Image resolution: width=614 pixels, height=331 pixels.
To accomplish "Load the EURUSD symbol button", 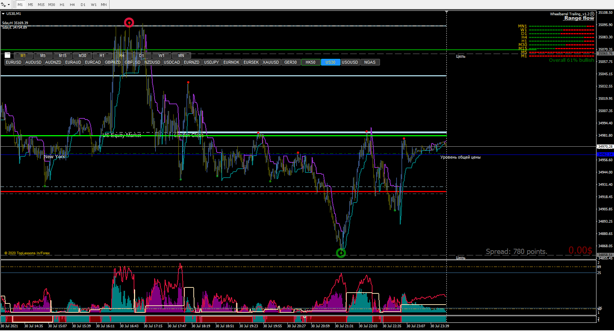I will 14,62.
